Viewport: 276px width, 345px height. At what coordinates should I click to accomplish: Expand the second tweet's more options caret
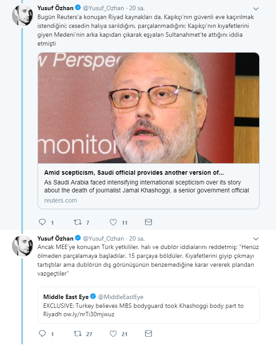(x=257, y=238)
